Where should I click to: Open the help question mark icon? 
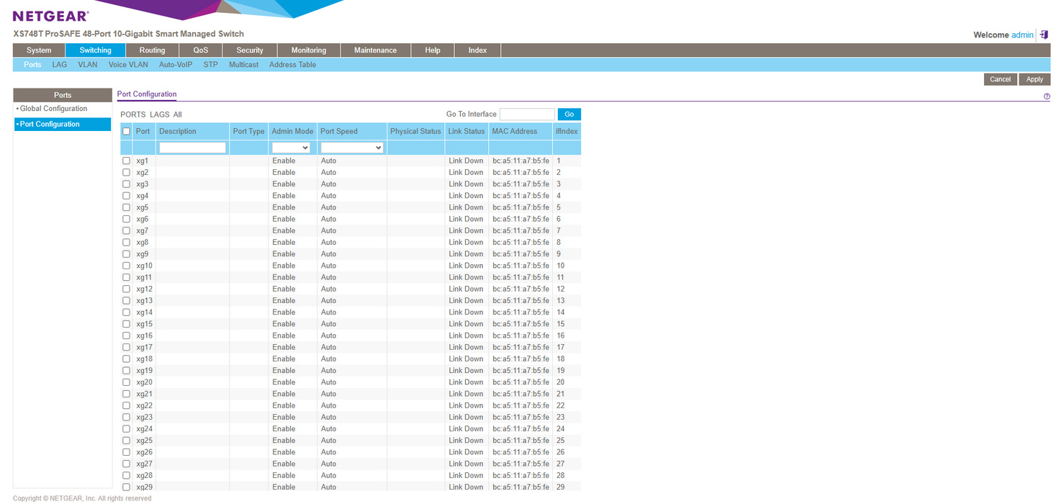click(1046, 96)
